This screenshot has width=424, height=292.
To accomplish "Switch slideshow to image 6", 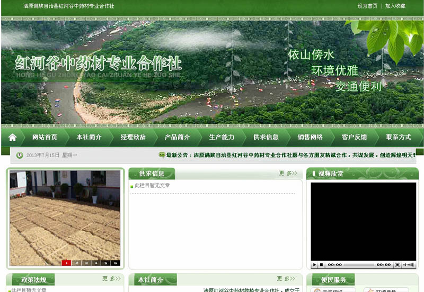I will coord(115,263).
